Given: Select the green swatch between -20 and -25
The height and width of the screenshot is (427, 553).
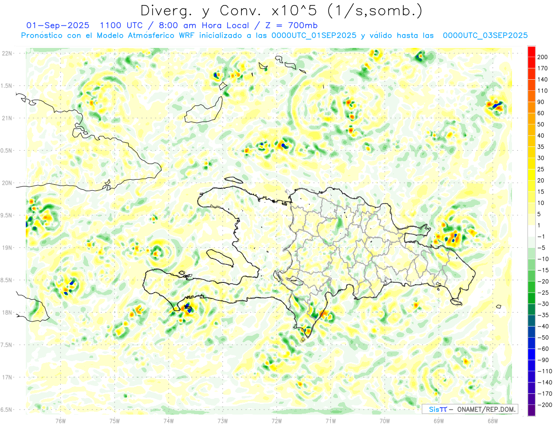Looking at the screenshot, I should point(531,287).
